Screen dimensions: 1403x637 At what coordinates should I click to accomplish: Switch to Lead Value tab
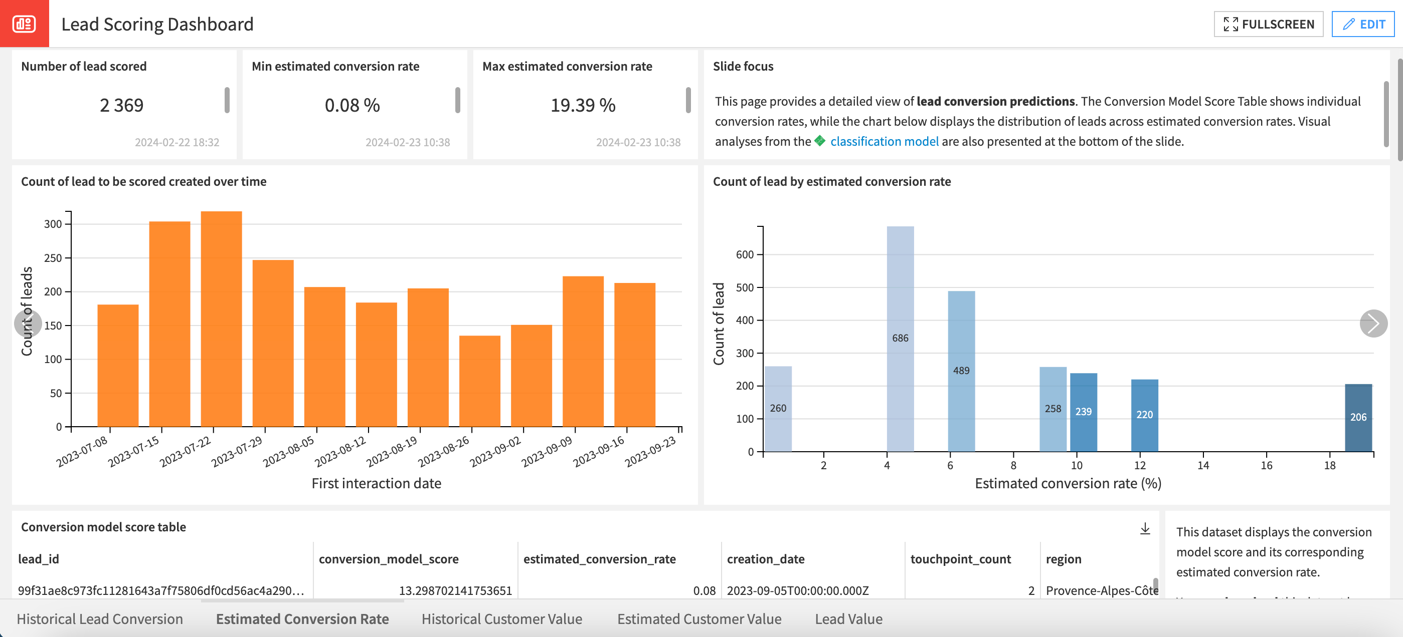point(848,619)
